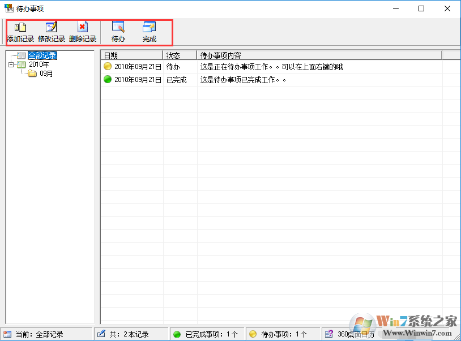Click the 已完成事项 status bar panel
The width and height of the screenshot is (461, 341).
[x=207, y=334]
